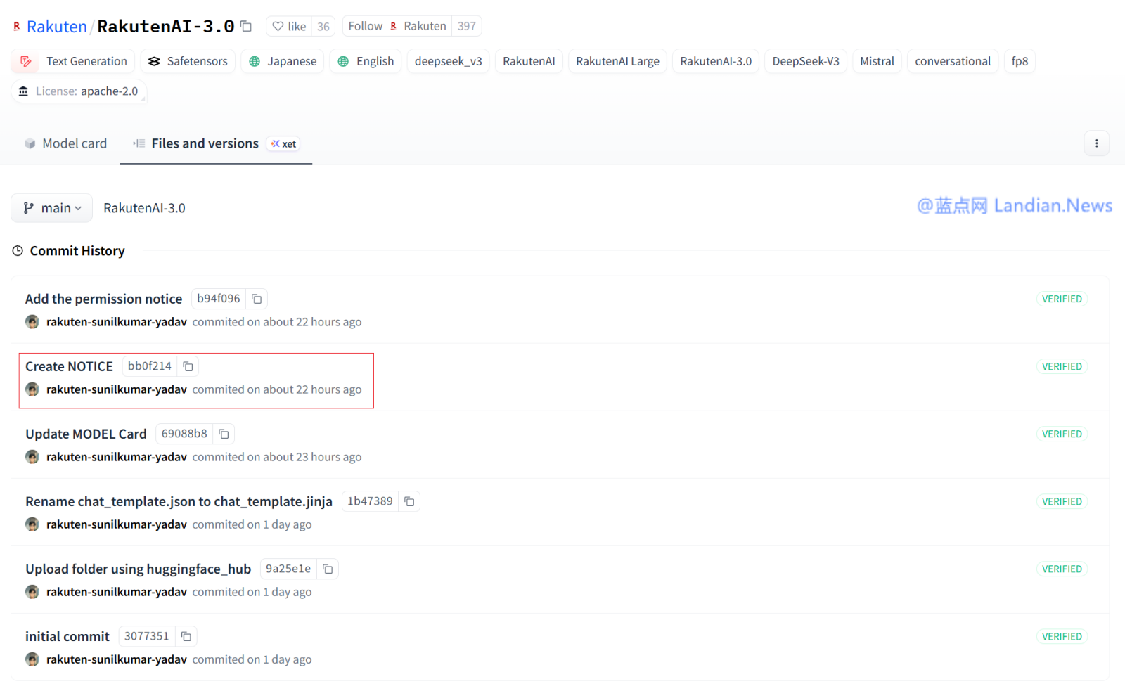This screenshot has height=691, width=1125.
Task: Copy commit hash b94f096
Action: 257,299
